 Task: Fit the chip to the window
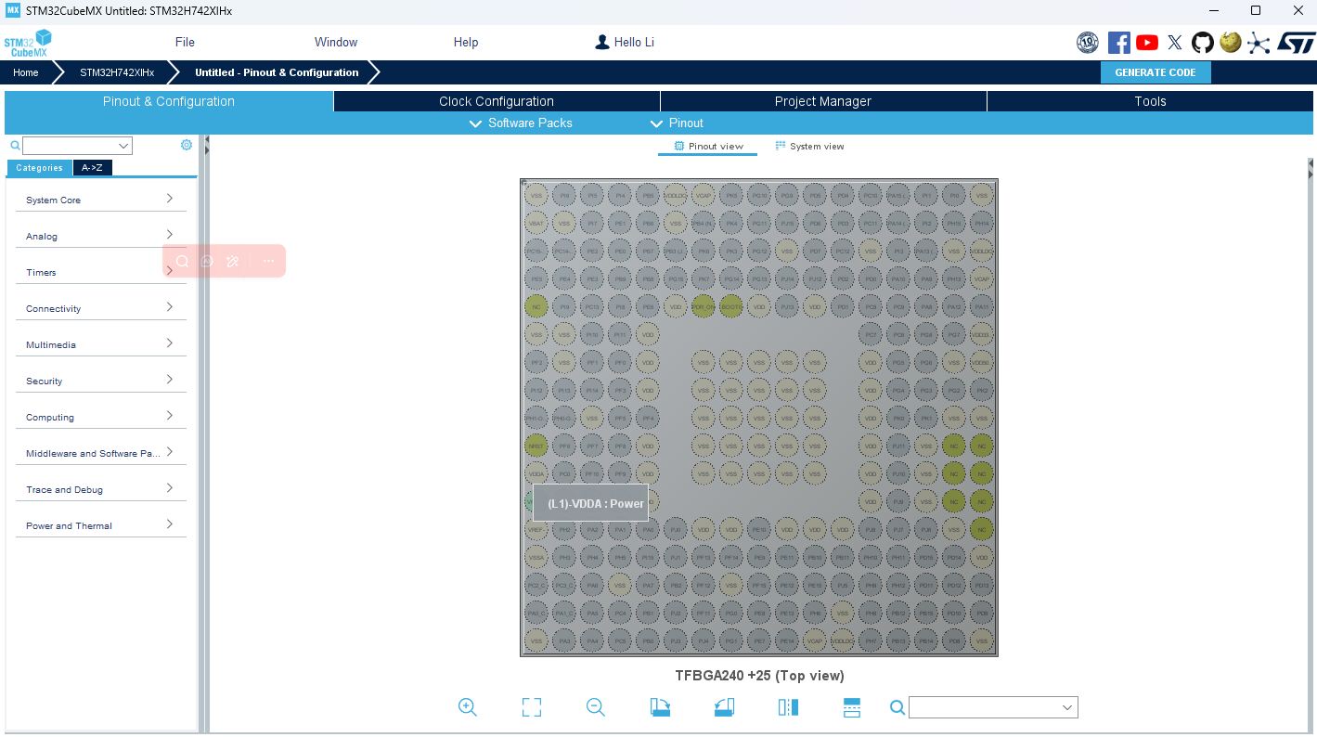pyautogui.click(x=532, y=707)
